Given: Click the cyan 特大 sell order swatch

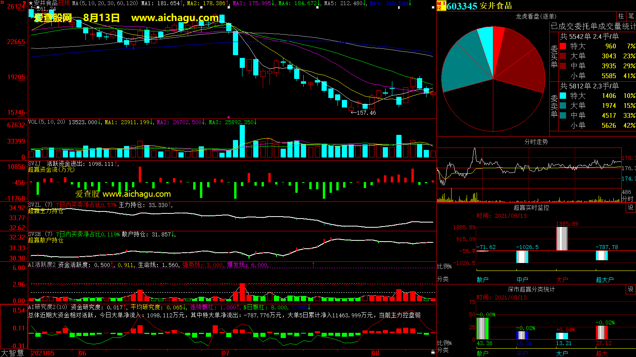Looking at the screenshot, I should pyautogui.click(x=563, y=96).
